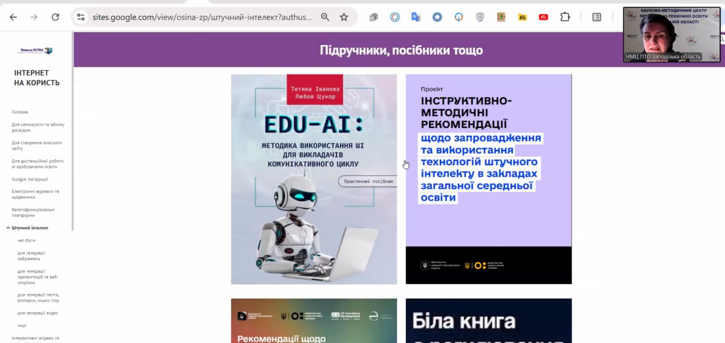Click the red extension icon in toolbar
The image size is (725, 343).
[543, 17]
